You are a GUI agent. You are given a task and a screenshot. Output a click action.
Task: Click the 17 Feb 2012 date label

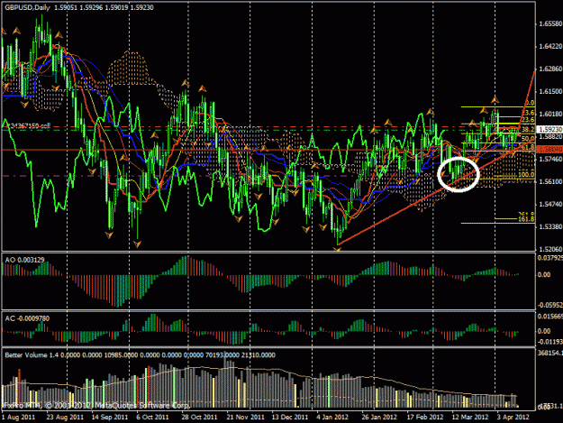click(425, 418)
